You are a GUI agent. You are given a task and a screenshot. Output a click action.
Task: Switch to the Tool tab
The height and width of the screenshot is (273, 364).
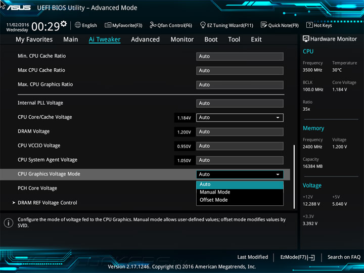pos(234,39)
